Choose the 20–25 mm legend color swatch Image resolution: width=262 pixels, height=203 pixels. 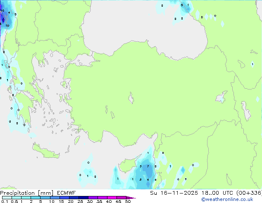74,198
